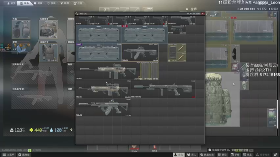Click the armband slot item
Image resolution: width=280 pixels, height=157 pixels.
(x=21, y=48)
